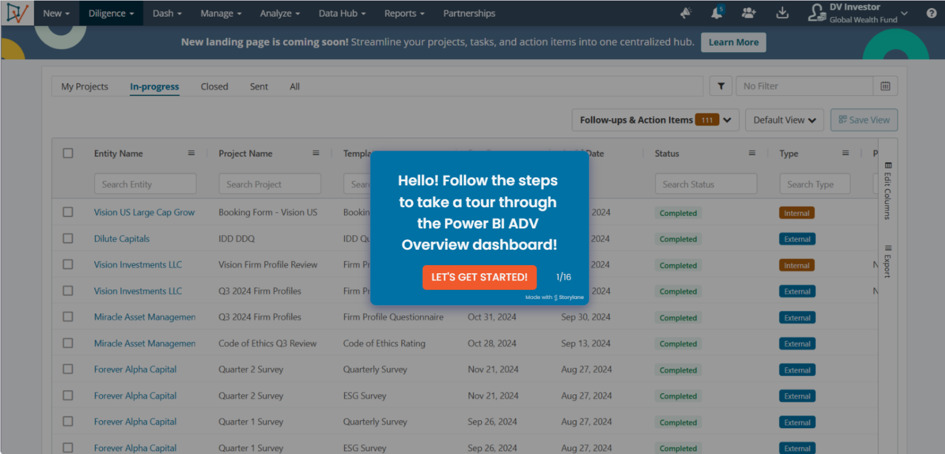Click the download tray icon
Image resolution: width=945 pixels, height=454 pixels.
(782, 13)
